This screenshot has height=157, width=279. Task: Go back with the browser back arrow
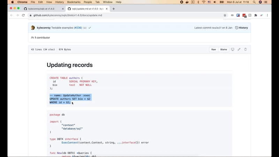pyautogui.click(x=12, y=15)
